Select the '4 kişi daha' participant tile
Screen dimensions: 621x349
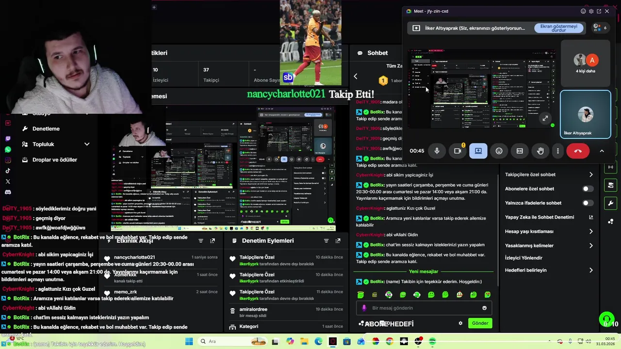585,63
